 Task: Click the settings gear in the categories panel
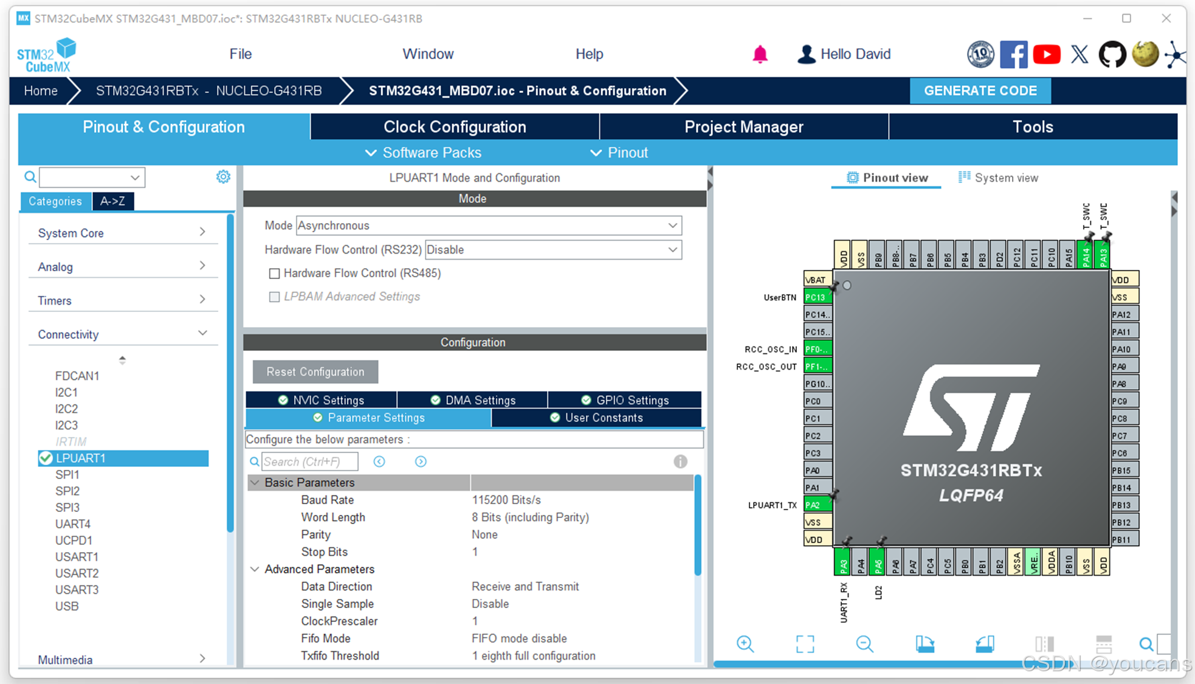tap(223, 177)
